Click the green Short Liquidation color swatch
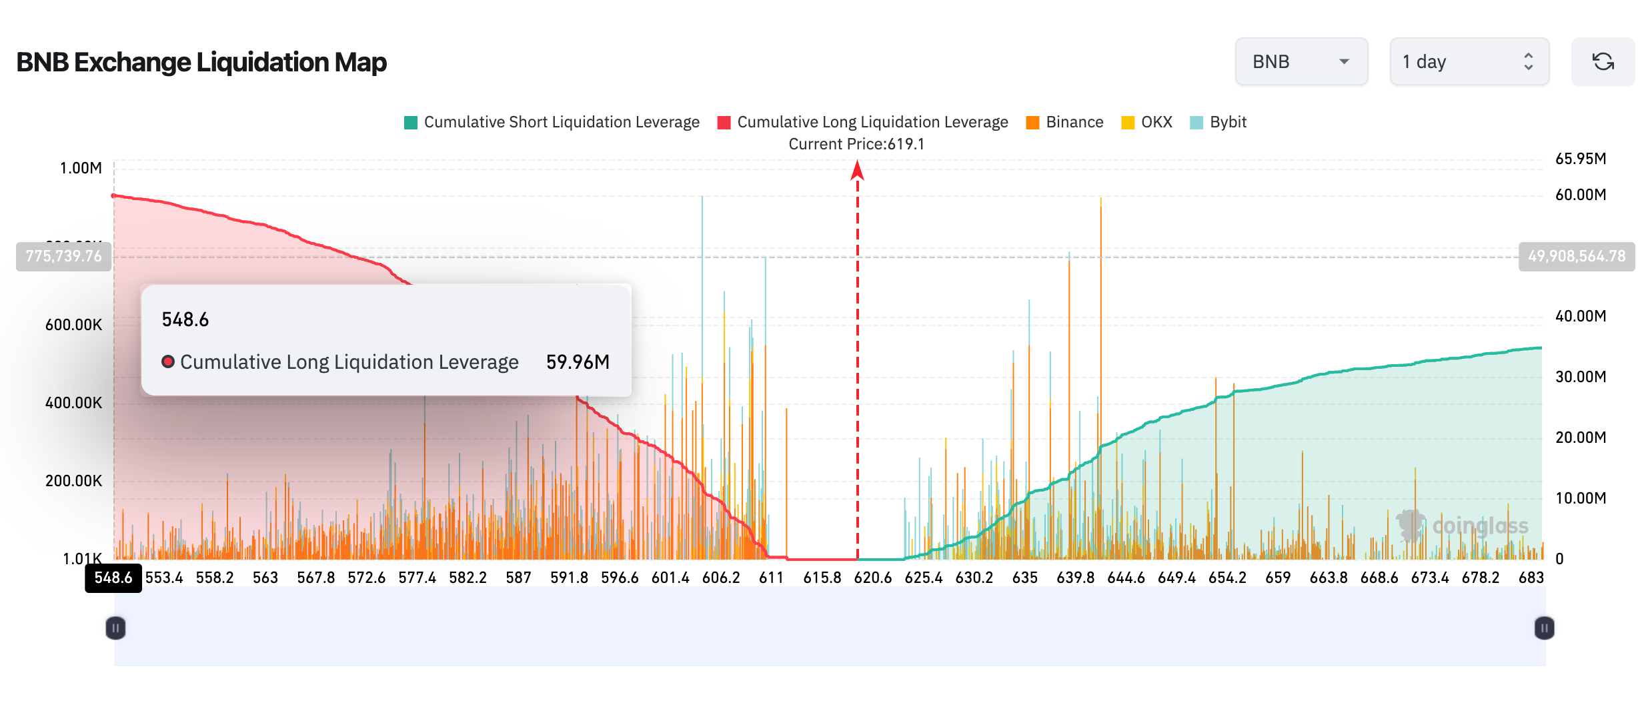The image size is (1646, 719). (x=411, y=123)
